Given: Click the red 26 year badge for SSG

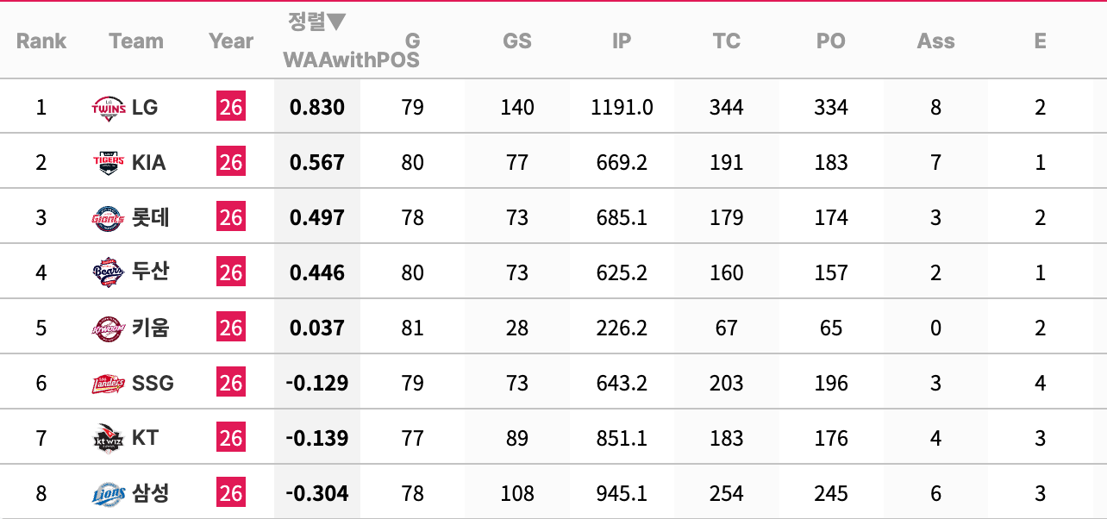Looking at the screenshot, I should (231, 383).
